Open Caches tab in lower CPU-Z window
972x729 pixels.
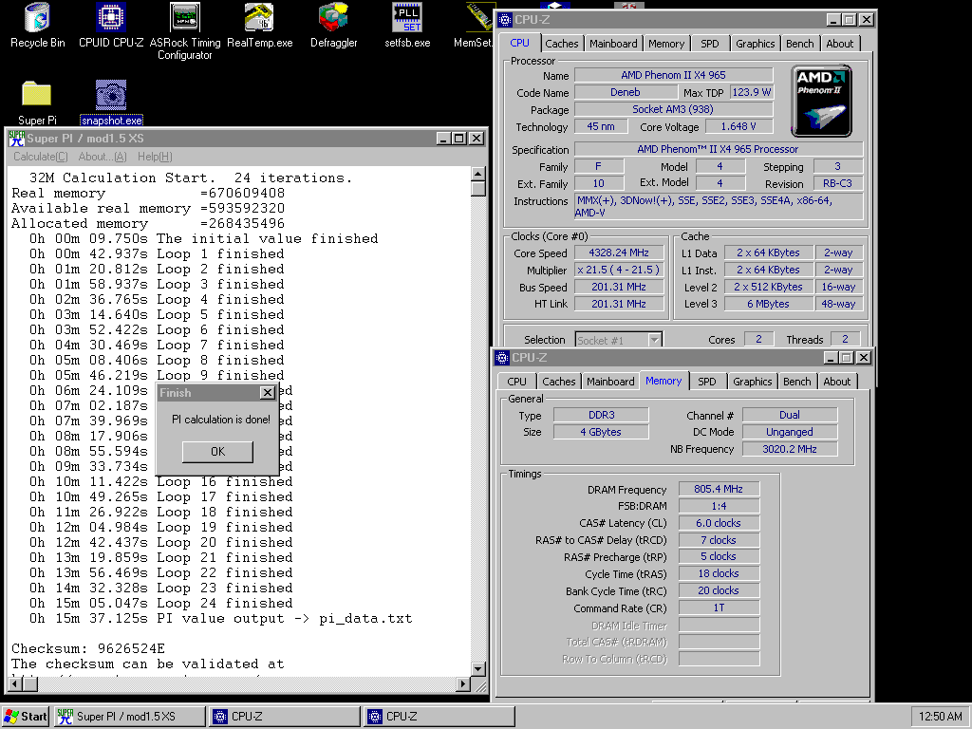pyautogui.click(x=558, y=382)
